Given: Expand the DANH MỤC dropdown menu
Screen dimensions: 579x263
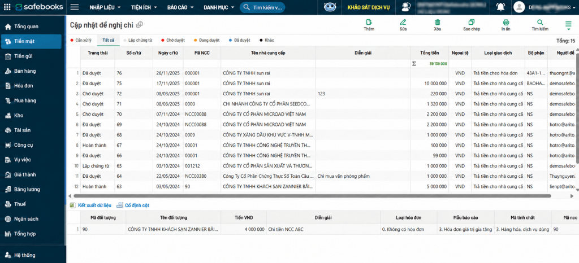Looking at the screenshot, I should pos(219,7).
